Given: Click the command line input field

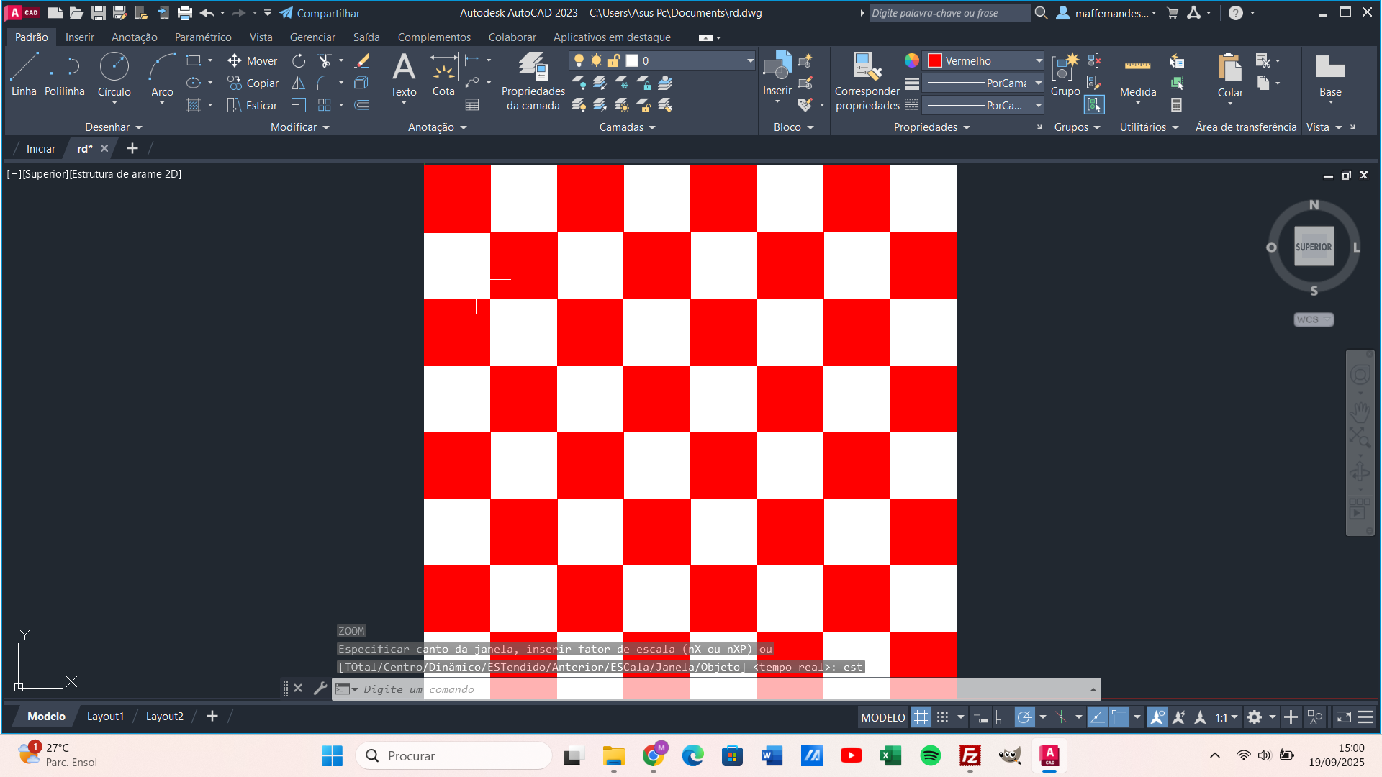Looking at the screenshot, I should [x=648, y=689].
